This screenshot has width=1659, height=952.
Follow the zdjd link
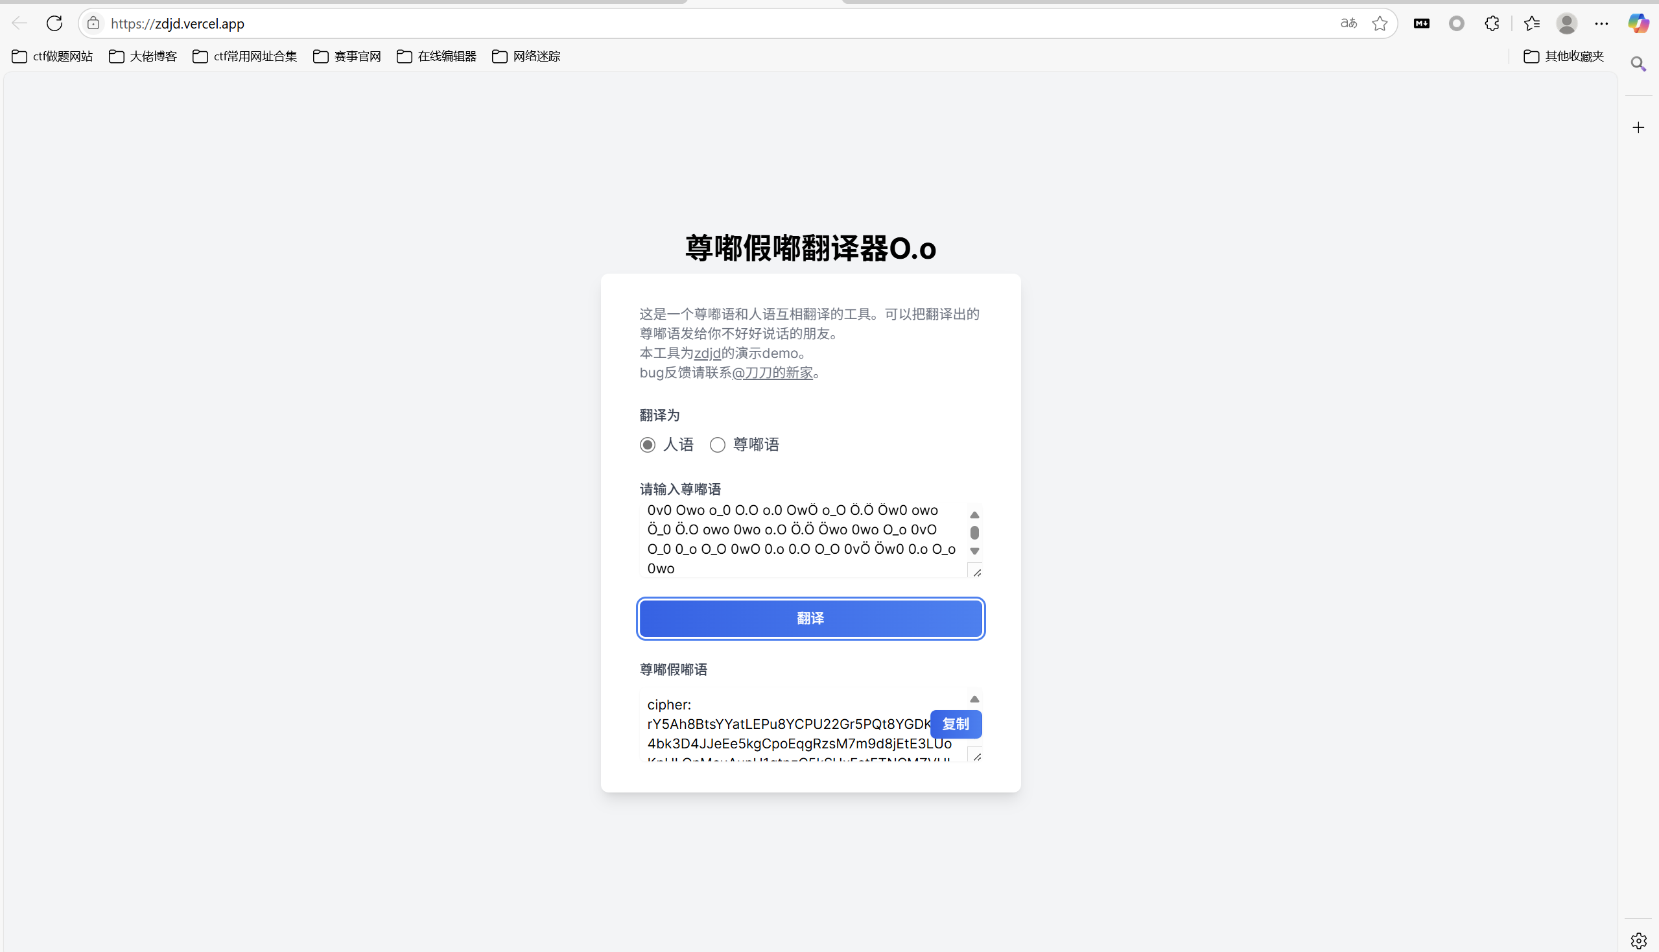click(707, 353)
